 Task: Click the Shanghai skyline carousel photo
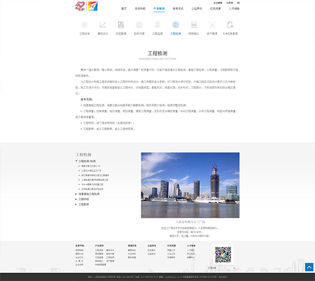(x=190, y=185)
